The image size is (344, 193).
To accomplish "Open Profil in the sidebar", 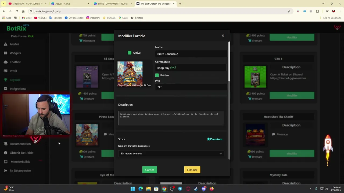I will [x=13, y=71].
